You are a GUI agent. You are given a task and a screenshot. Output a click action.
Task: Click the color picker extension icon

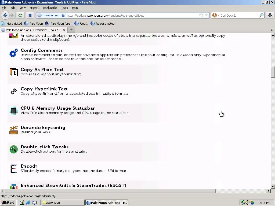pos(14,35)
